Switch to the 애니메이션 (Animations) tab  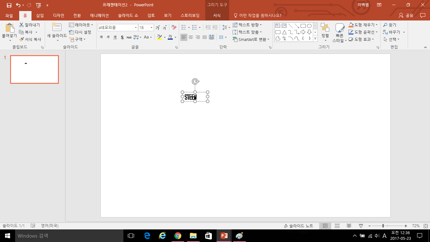pyautogui.click(x=99, y=15)
